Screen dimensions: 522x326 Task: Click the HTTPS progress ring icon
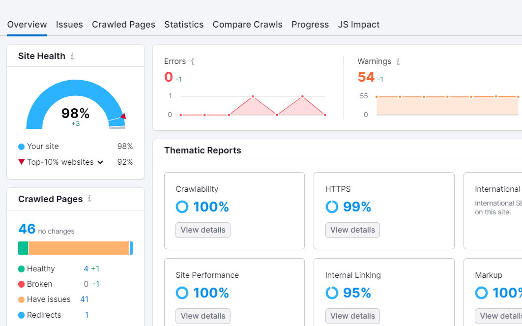click(332, 207)
